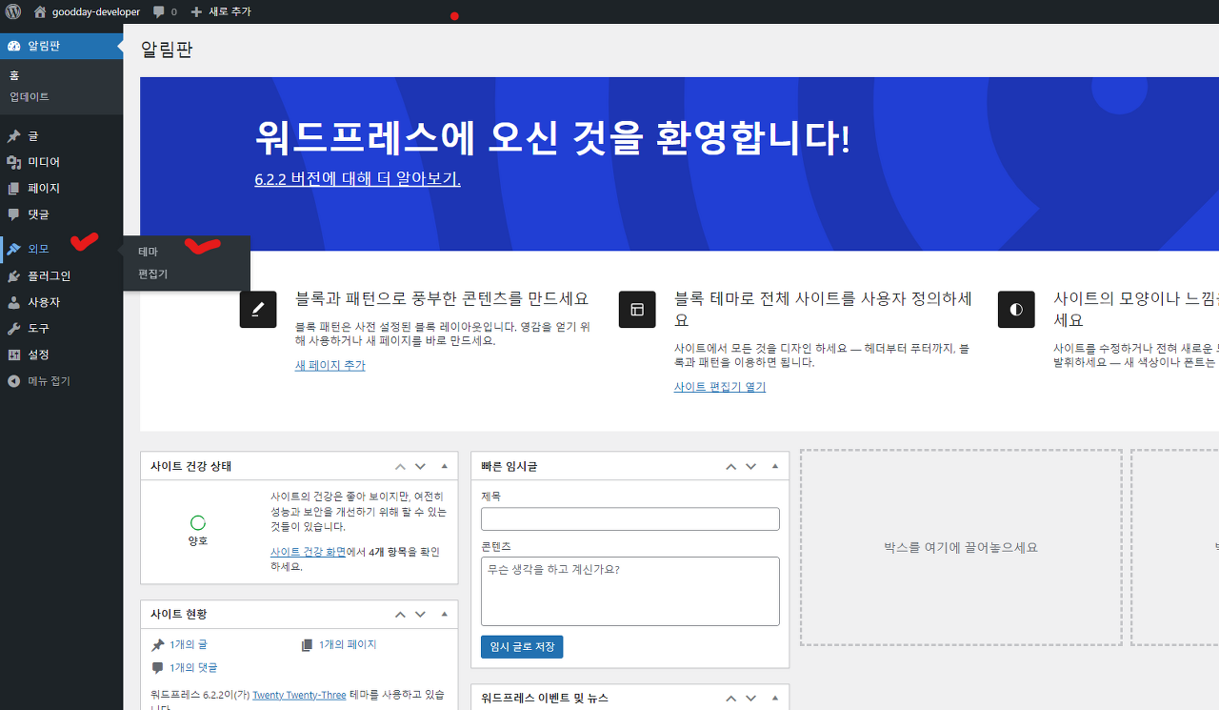The height and width of the screenshot is (710, 1219).
Task: Move 사이트 건강 상태 box up
Action: [400, 466]
